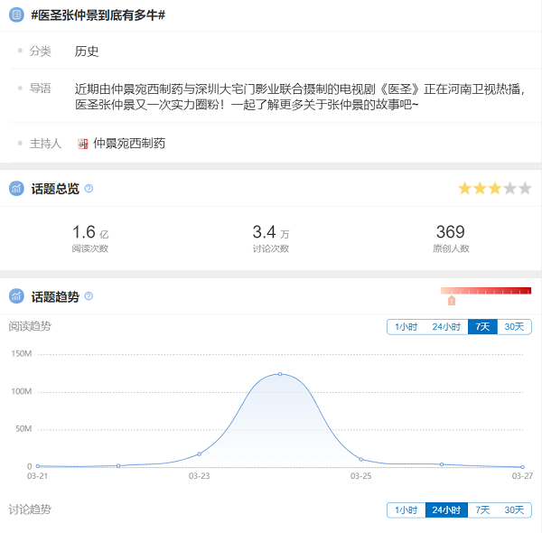Click the 话题总览 chart icon
Screen dimensions: 542x533
[16, 189]
